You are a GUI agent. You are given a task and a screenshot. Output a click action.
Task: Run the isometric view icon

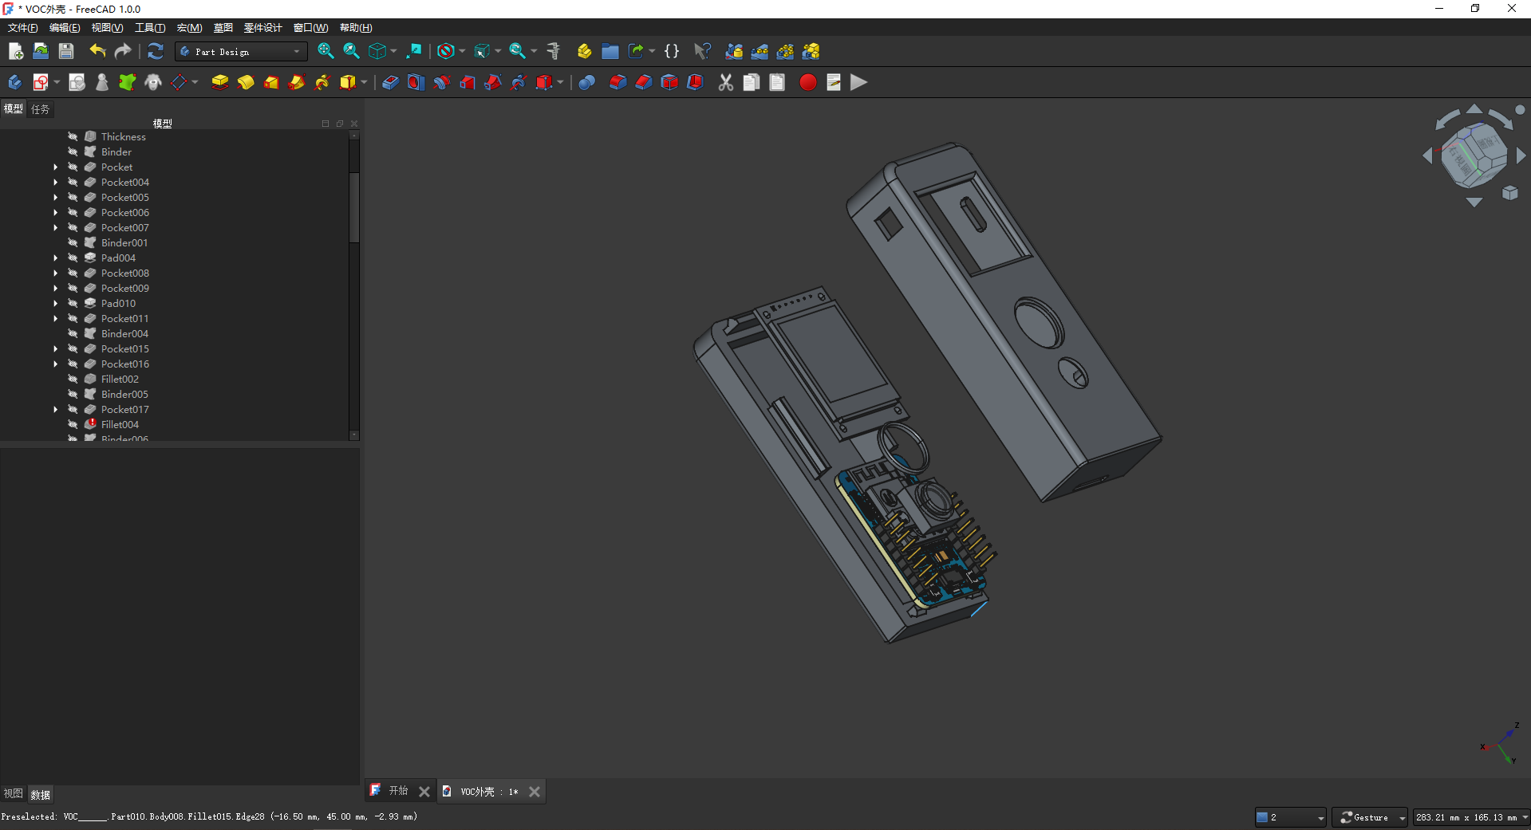378,51
